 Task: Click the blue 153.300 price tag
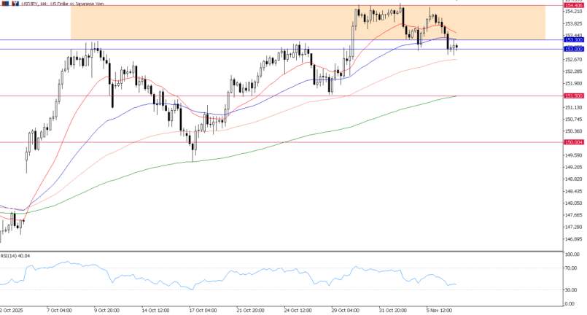(574, 39)
